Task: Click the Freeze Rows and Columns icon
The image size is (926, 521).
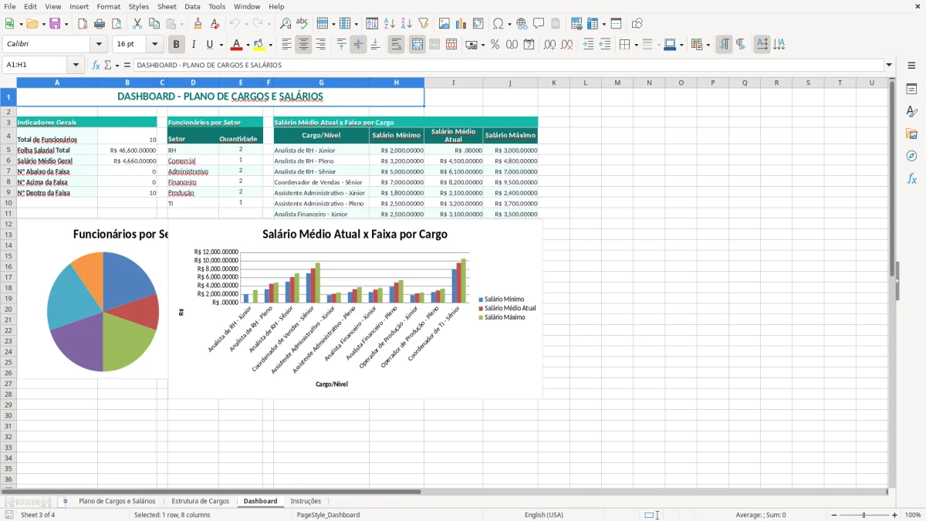Action: point(593,24)
